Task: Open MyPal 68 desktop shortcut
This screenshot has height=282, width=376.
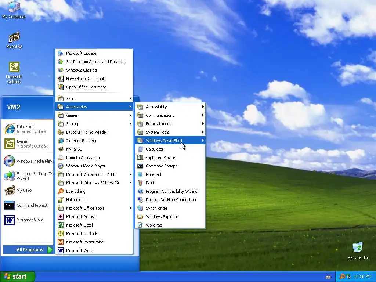Action: point(14,40)
